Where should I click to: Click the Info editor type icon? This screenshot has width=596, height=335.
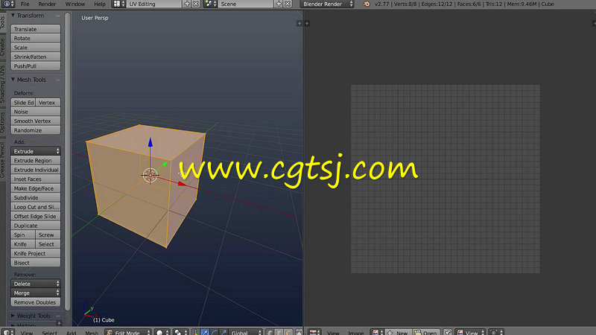pos(7,4)
